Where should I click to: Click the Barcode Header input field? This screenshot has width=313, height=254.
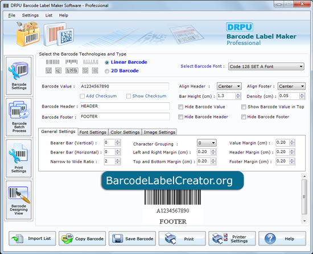[125, 106]
